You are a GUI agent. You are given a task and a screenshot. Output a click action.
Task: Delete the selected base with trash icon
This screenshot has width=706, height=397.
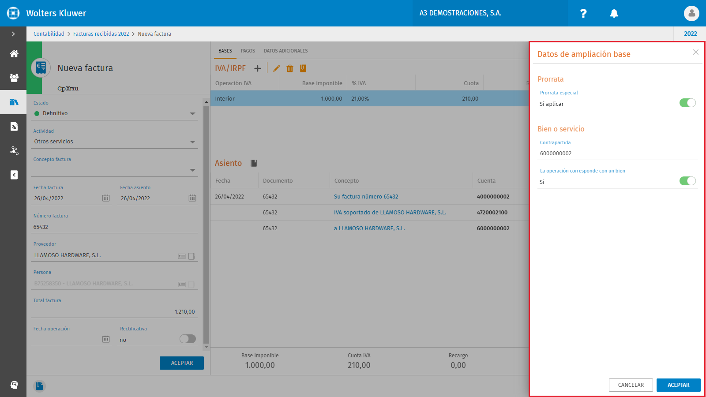click(290, 68)
